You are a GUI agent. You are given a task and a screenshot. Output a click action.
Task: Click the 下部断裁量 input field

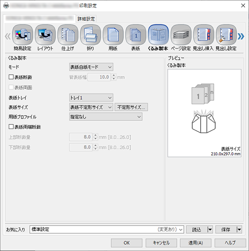[x=81, y=147]
